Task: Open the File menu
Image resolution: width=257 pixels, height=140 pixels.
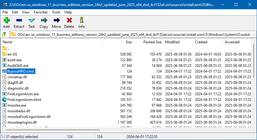Action: (x=5, y=12)
